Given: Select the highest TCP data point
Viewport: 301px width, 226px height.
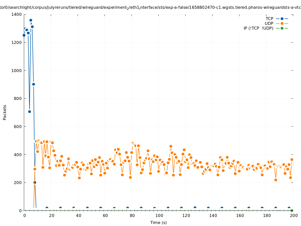Looking at the screenshot, I should [31, 20].
